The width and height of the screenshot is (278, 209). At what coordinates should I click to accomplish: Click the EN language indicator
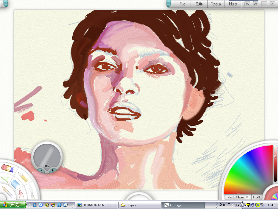(x=237, y=205)
